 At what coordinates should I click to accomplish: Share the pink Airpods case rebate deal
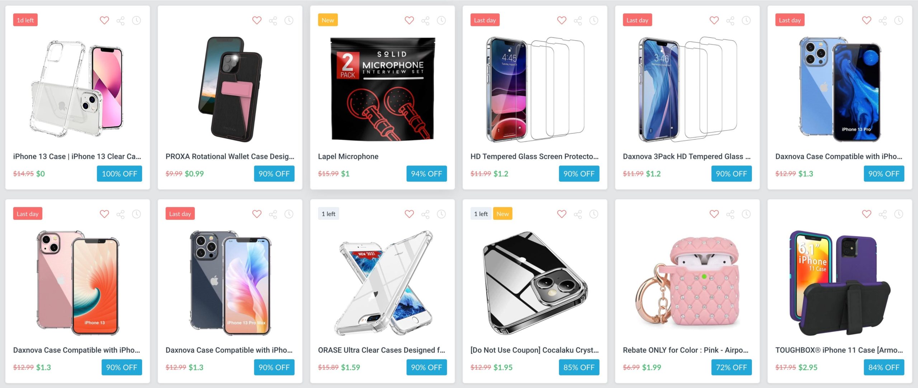pos(730,214)
